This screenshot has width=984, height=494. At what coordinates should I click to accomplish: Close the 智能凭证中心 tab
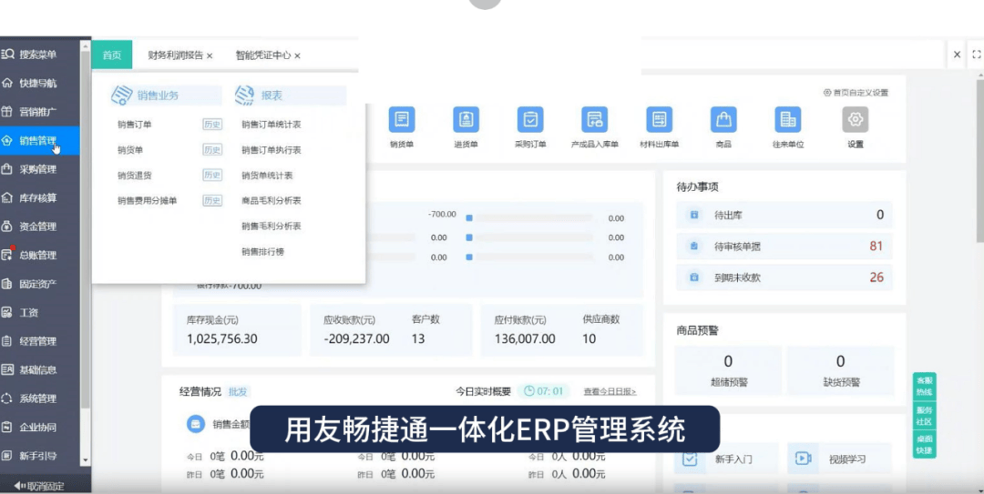(x=297, y=55)
